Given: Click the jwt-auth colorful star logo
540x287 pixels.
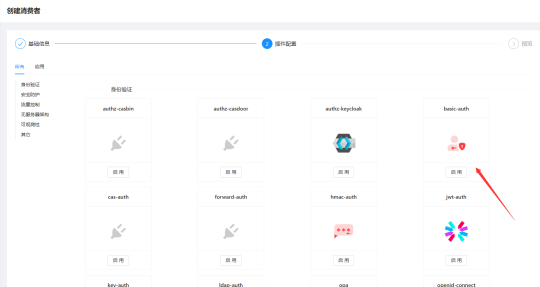Looking at the screenshot, I should pyautogui.click(x=456, y=231).
